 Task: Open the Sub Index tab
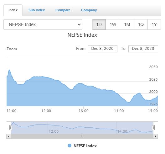click(x=37, y=10)
